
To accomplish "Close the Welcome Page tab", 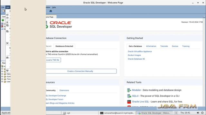I will pyautogui.click(x=55, y=17).
